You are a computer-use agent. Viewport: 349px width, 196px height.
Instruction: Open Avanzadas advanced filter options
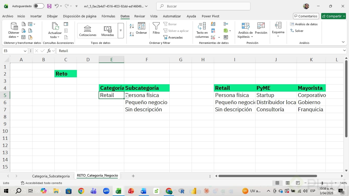[173, 38]
